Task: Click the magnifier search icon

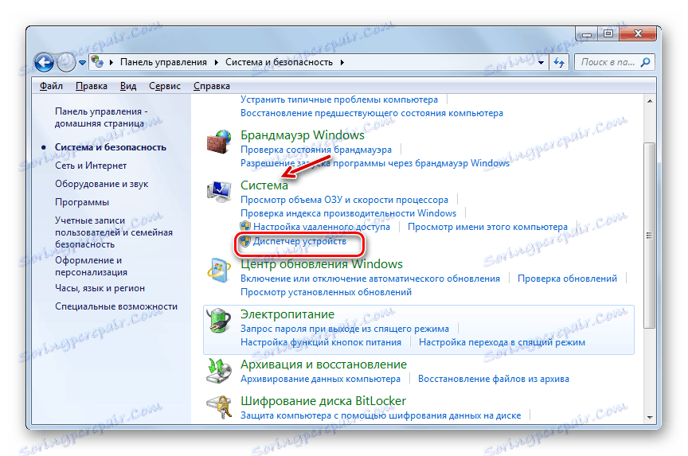Action: (x=646, y=62)
